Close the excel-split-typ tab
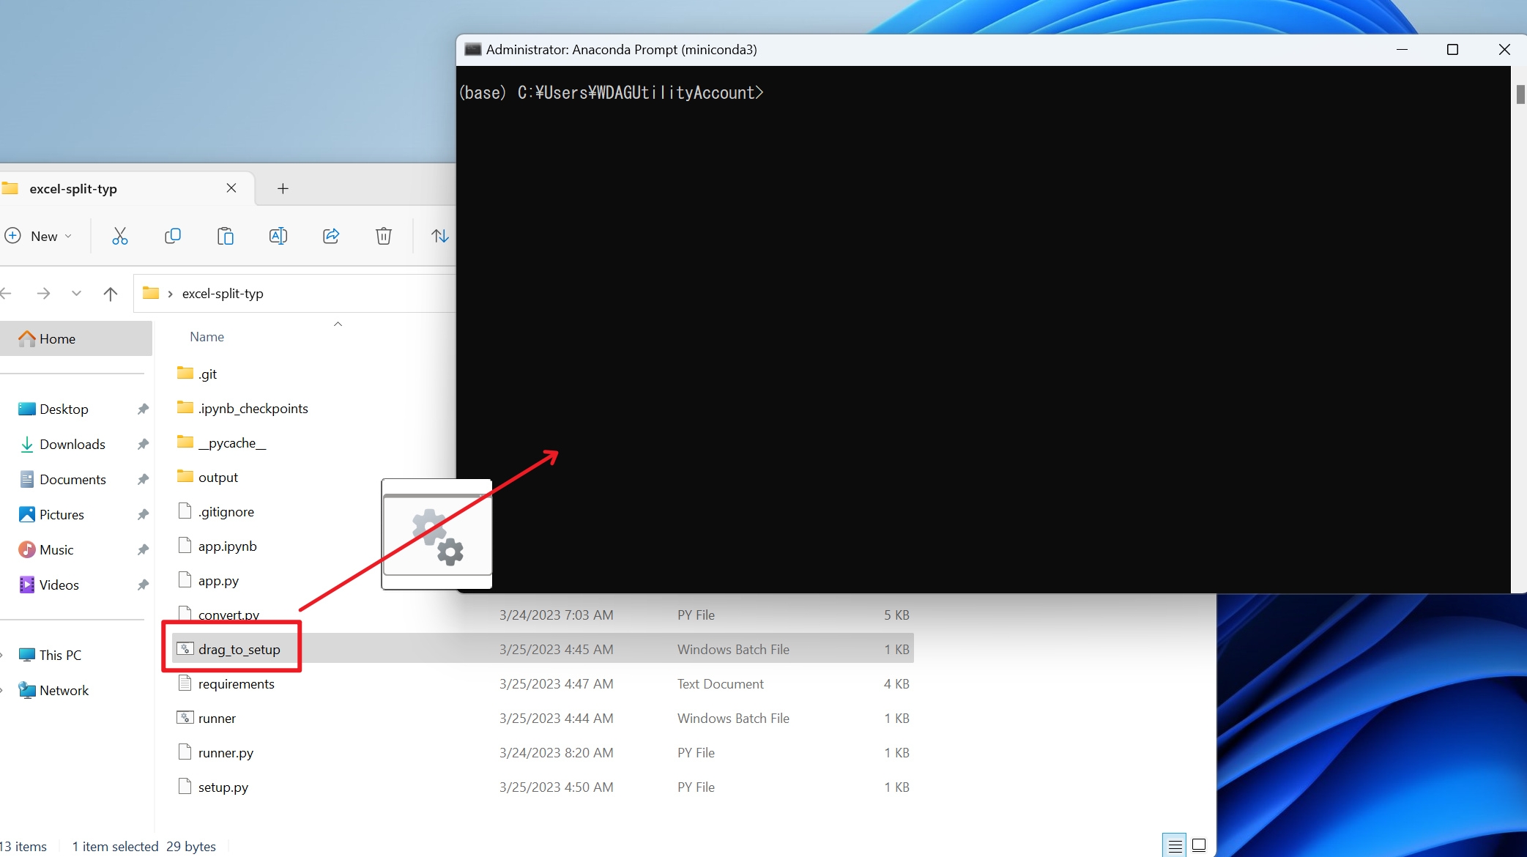The width and height of the screenshot is (1527, 857). [x=231, y=188]
